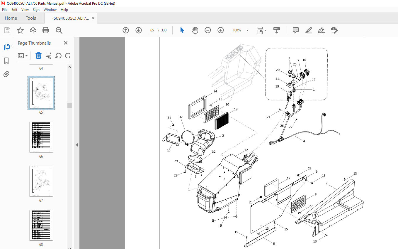Click the Page Thumbnails panel title
Screen dimensions: 398x249
point(34,43)
